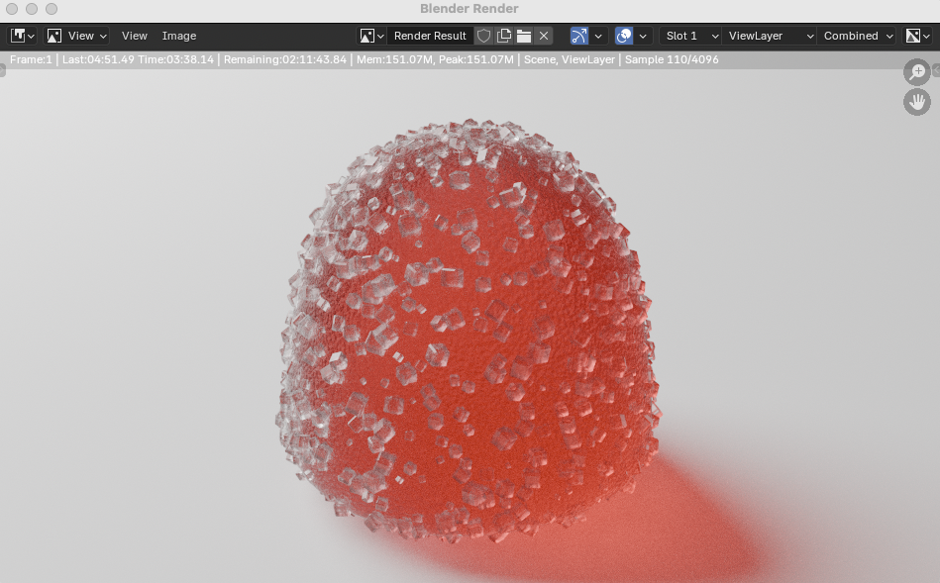Open the View menu
Viewport: 940px width, 583px height.
pyautogui.click(x=135, y=36)
